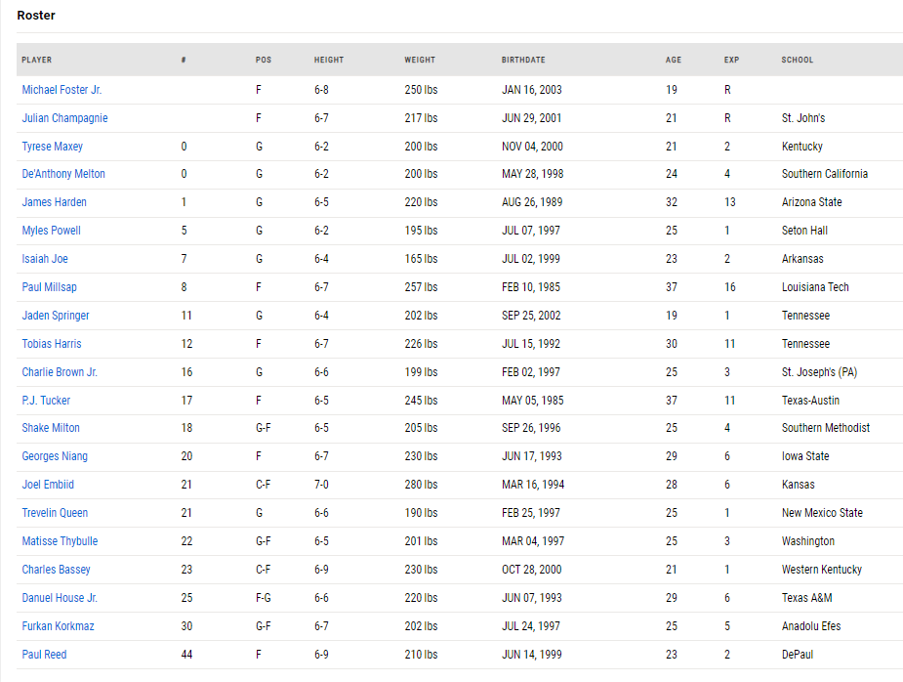Select Joel Embiid from roster
This screenshot has height=682, width=903.
48,485
